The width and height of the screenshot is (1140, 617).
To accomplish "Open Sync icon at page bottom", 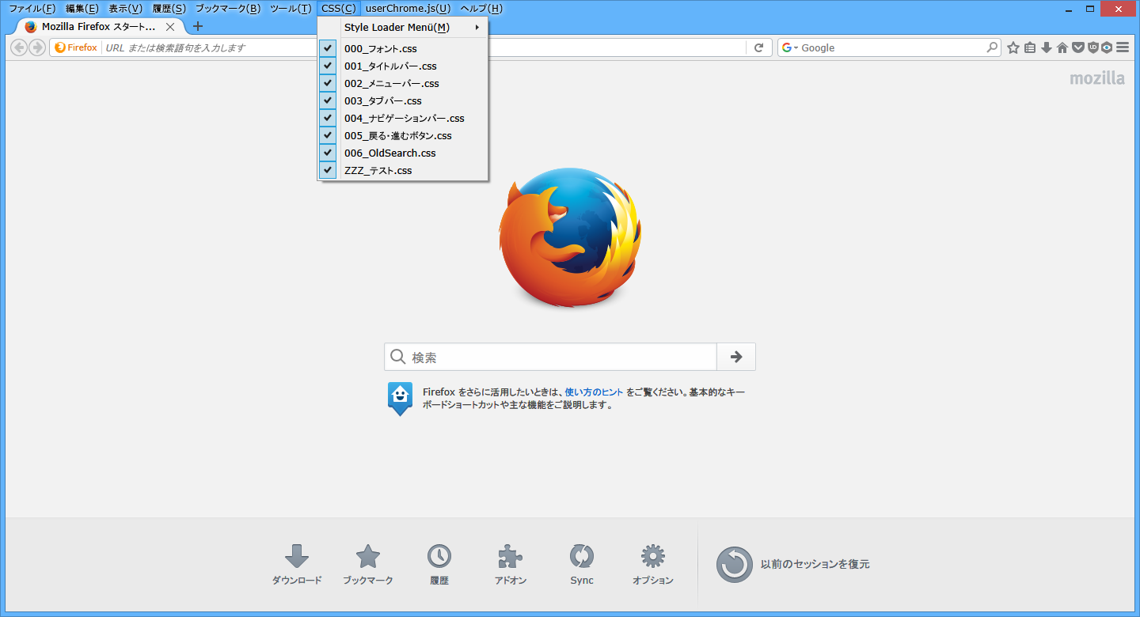I will [x=582, y=565].
